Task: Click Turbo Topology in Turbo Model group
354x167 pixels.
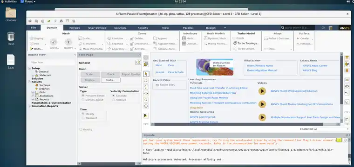Action: click(246, 43)
